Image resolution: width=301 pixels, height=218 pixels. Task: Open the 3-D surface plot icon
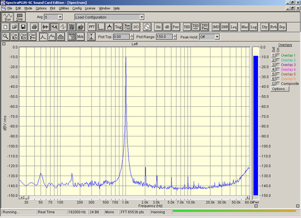click(x=81, y=27)
